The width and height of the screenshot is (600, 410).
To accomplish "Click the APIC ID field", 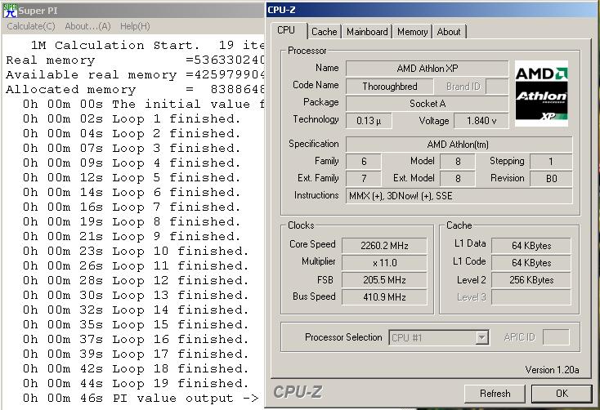I will [556, 337].
